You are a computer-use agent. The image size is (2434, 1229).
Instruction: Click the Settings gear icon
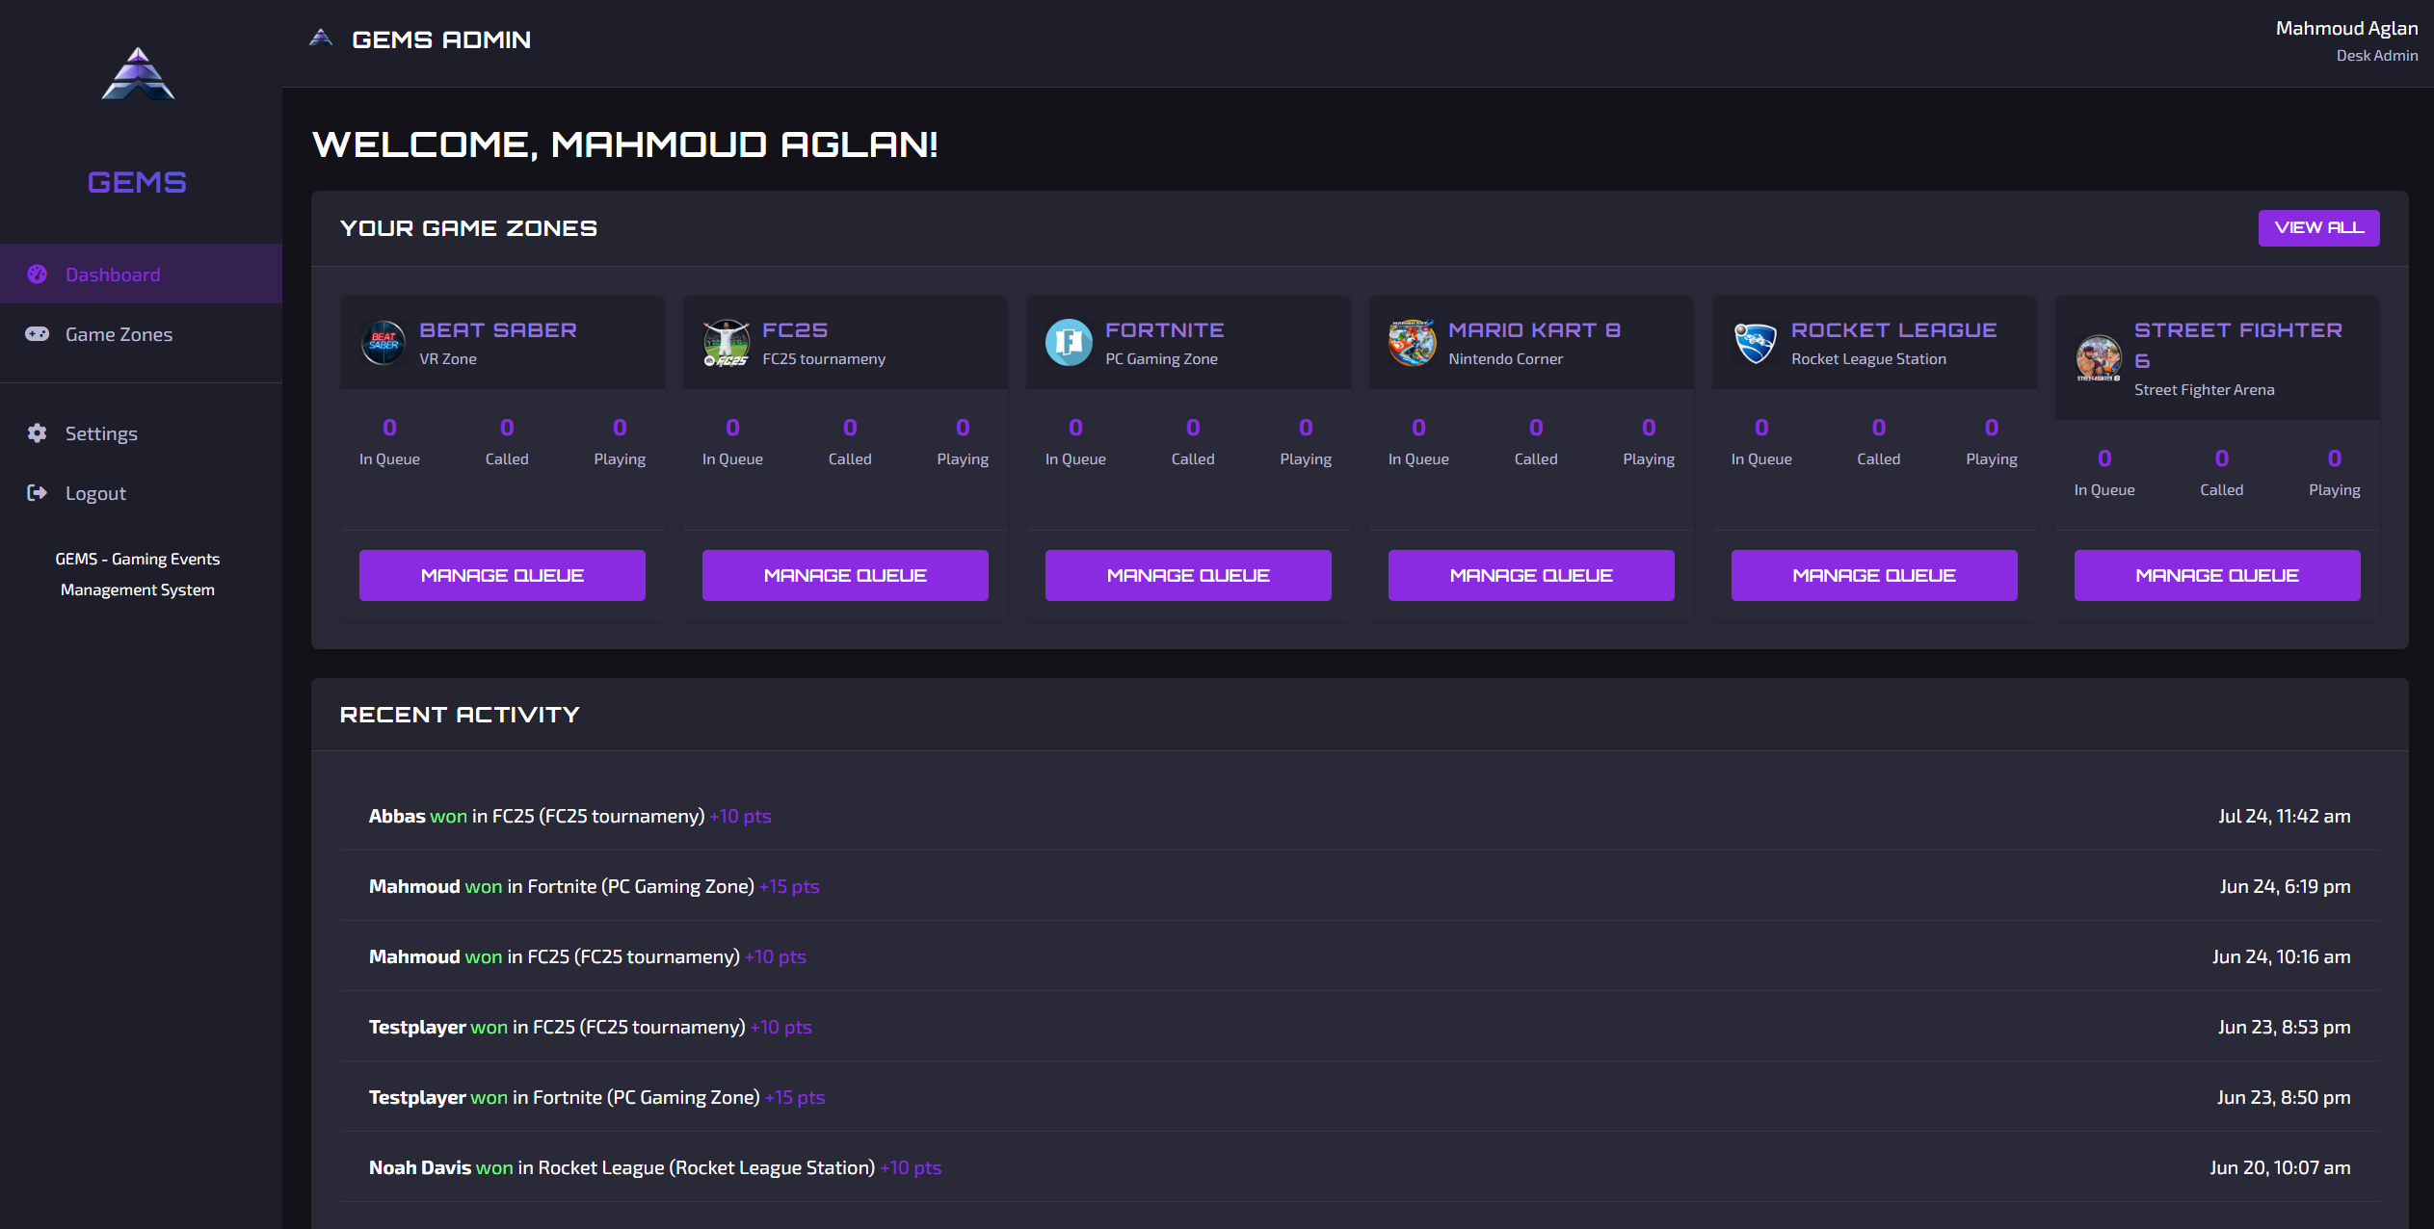coord(38,433)
